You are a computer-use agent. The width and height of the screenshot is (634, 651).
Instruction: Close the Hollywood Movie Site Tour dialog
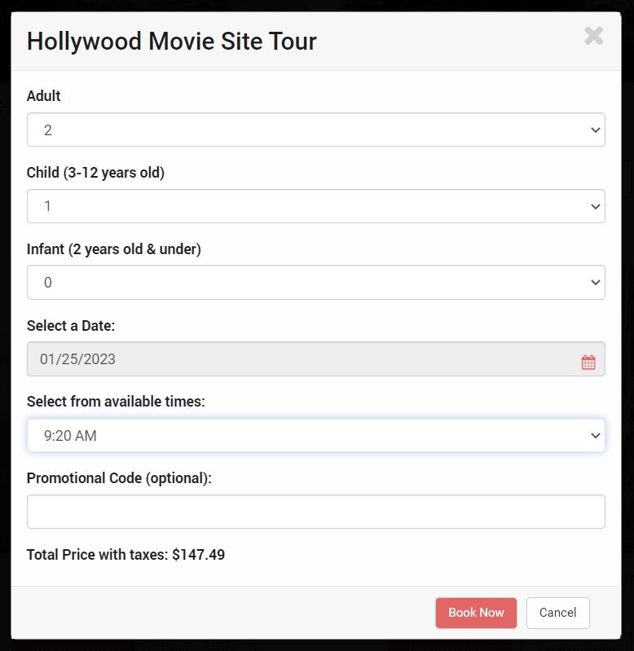pyautogui.click(x=593, y=36)
